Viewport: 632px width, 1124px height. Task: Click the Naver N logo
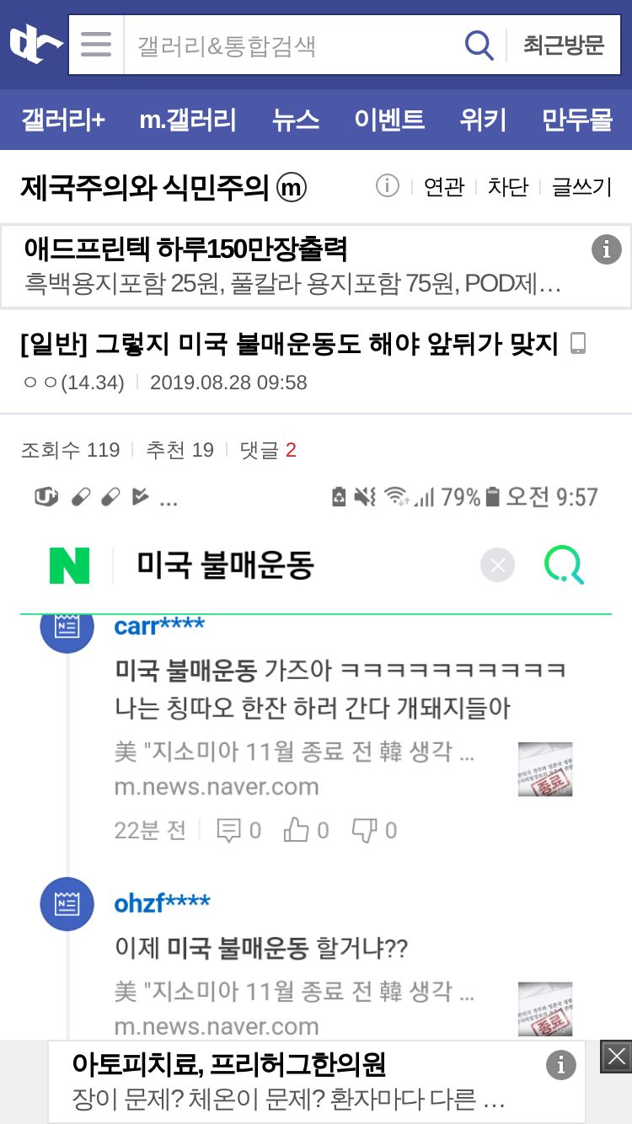click(69, 565)
